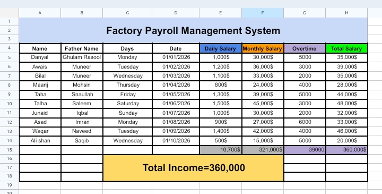Select the 10,700$ daily total cell
Image resolution: width=382 pixels, height=194 pixels.
221,150
